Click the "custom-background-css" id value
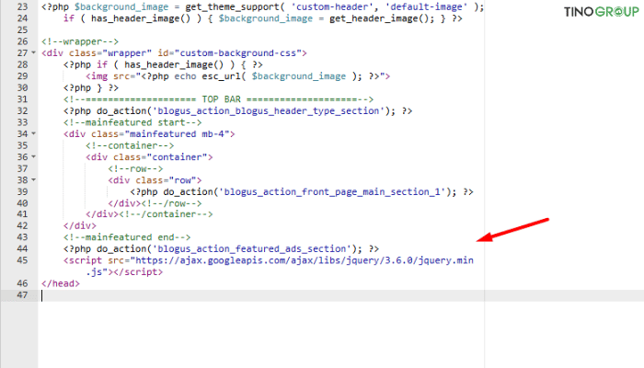The width and height of the screenshot is (644, 368). 237,53
